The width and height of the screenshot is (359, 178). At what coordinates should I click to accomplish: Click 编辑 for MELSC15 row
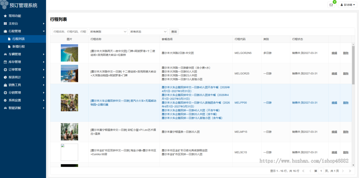click(334, 152)
